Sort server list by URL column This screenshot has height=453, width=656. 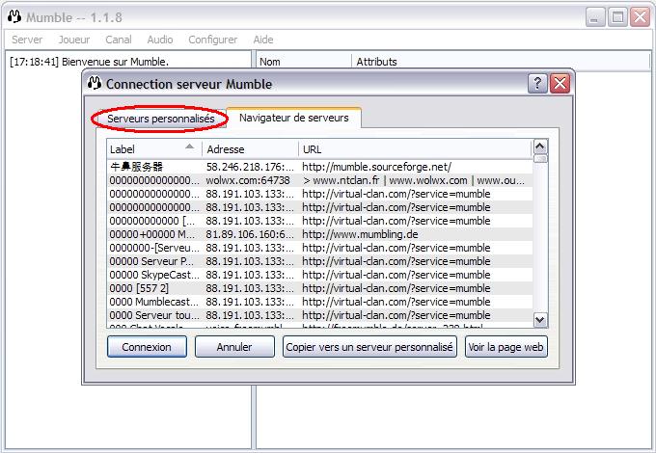[x=415, y=149]
